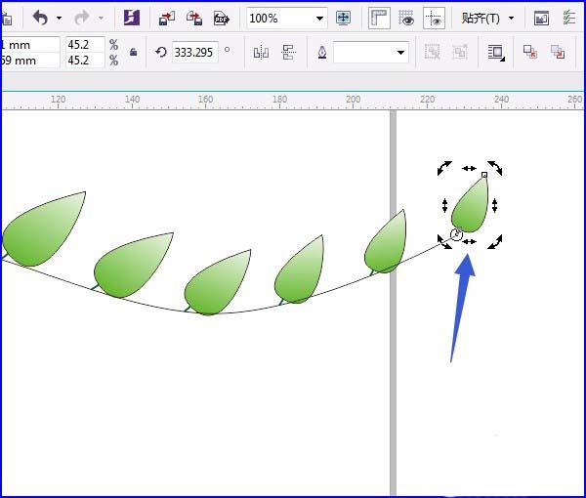586x498 pixels.
Task: Click the selected leaf's top-left rotation handle
Action: [444, 168]
